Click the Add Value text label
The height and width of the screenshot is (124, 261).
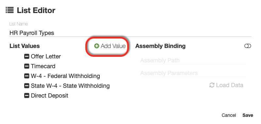[x=113, y=46]
